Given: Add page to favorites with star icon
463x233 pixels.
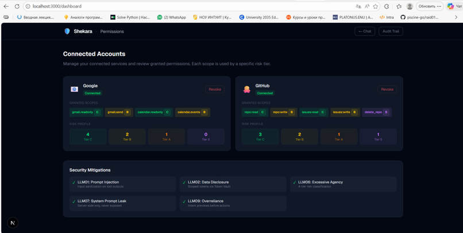Looking at the screenshot, I should point(376,6).
